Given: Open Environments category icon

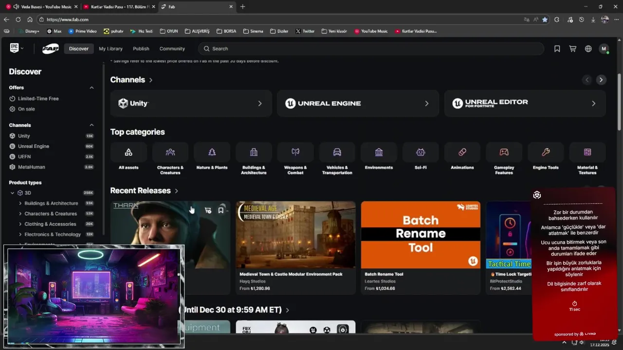Looking at the screenshot, I should pyautogui.click(x=379, y=152).
